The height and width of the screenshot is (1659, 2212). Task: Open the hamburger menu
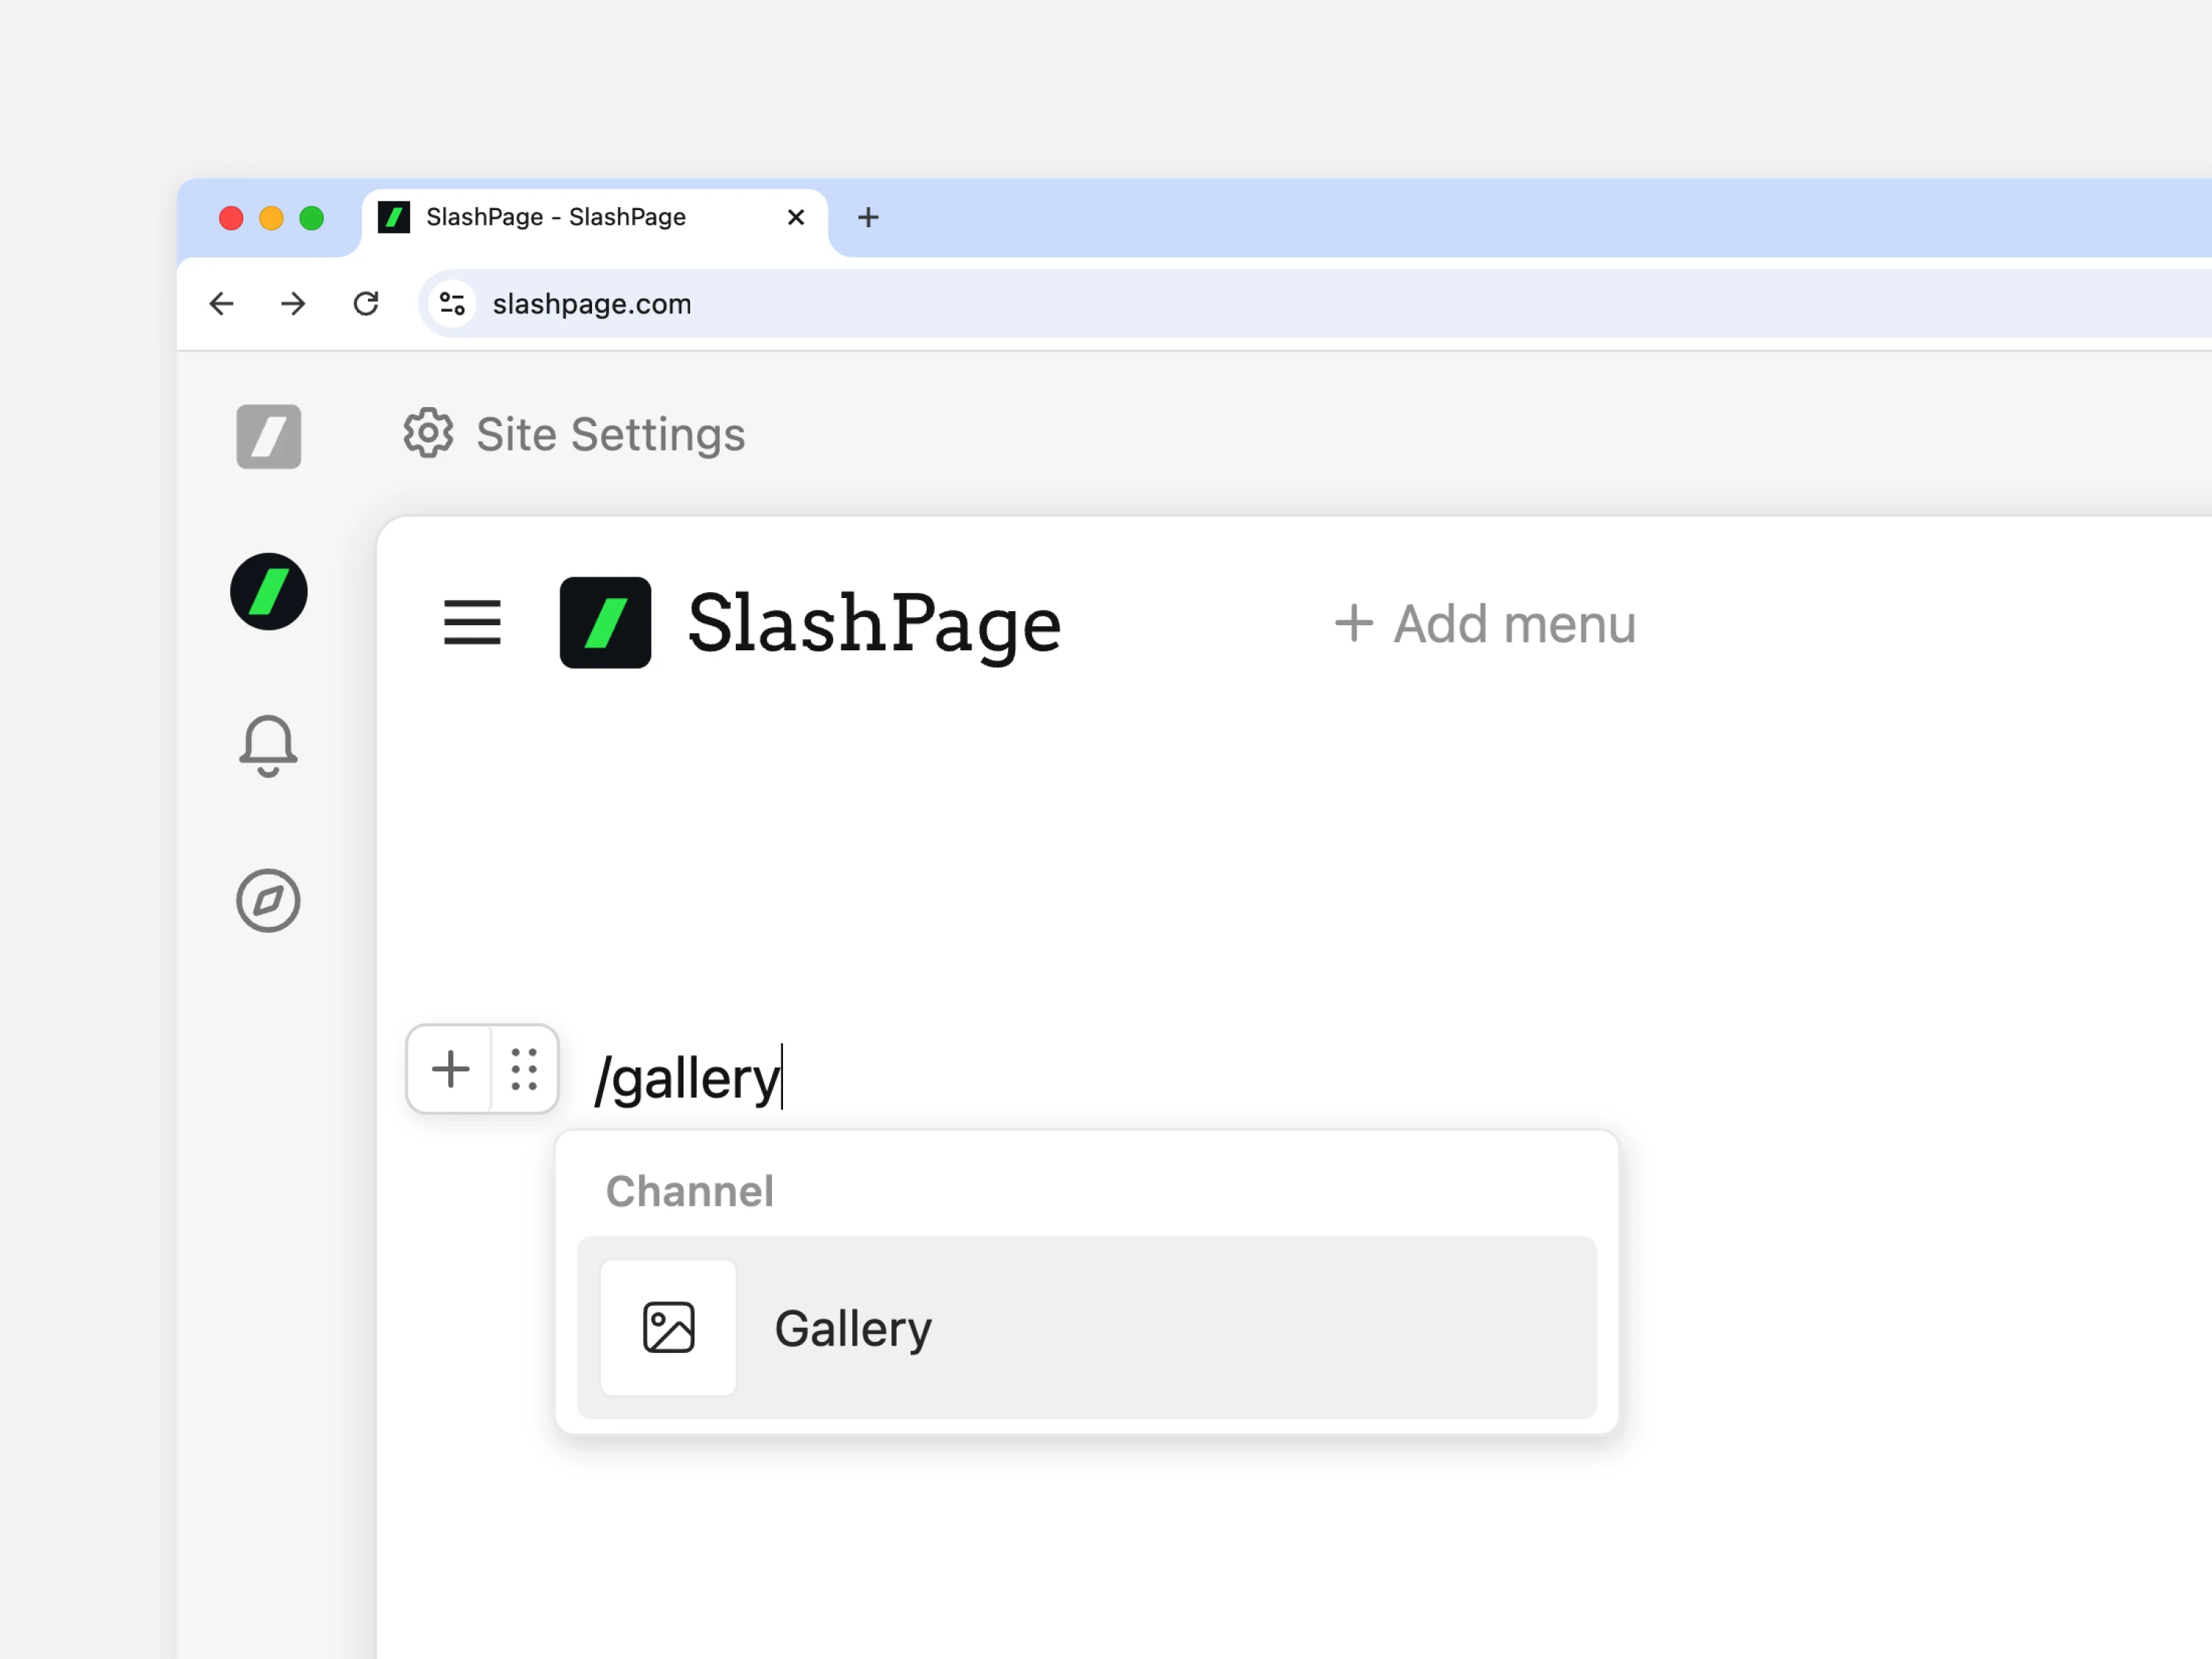point(472,622)
